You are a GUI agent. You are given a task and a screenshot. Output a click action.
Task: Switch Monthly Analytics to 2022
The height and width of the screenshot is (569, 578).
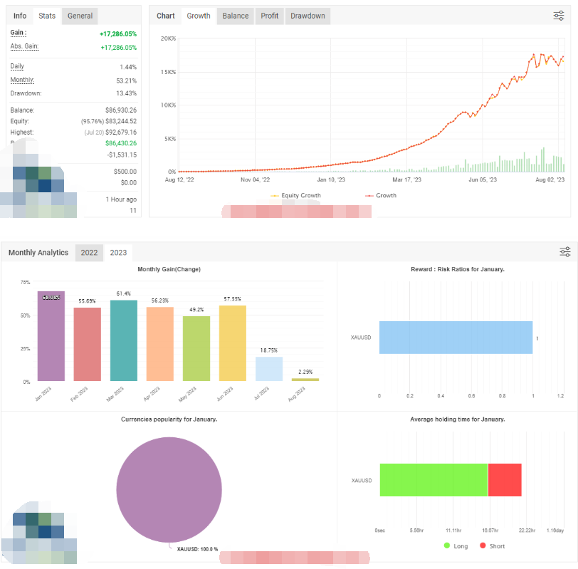pos(89,253)
